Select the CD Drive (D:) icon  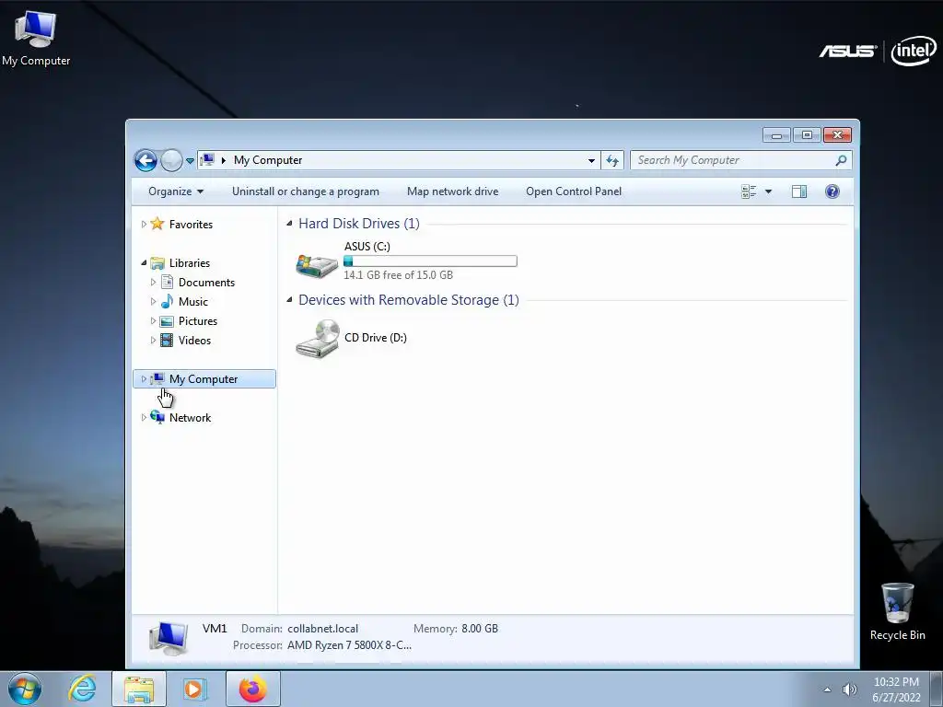point(317,339)
